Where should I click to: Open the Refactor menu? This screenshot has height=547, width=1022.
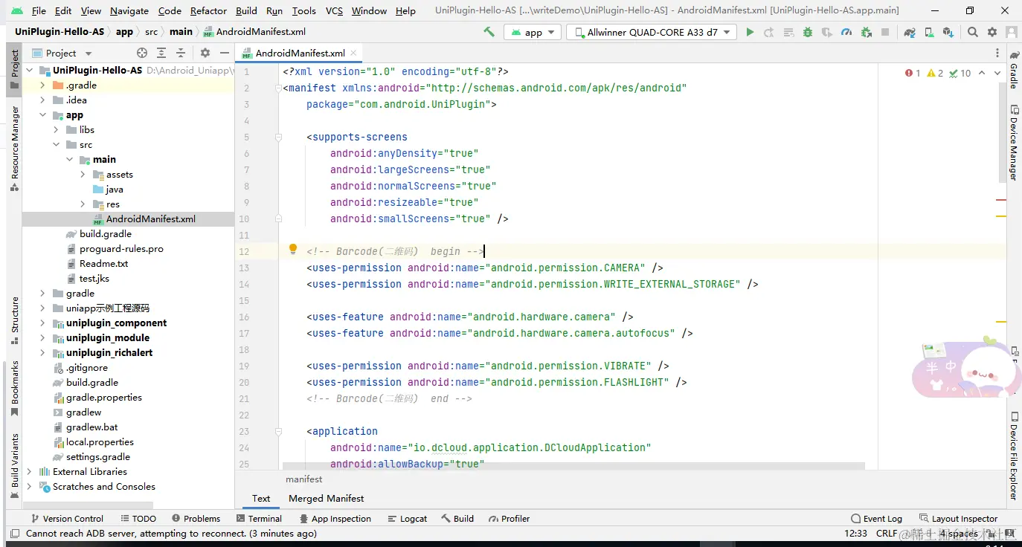pos(208,11)
